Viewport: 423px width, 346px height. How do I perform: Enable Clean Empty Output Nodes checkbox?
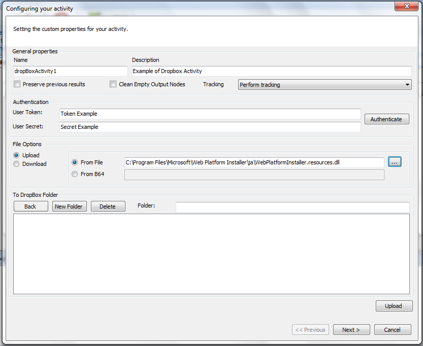pos(113,84)
